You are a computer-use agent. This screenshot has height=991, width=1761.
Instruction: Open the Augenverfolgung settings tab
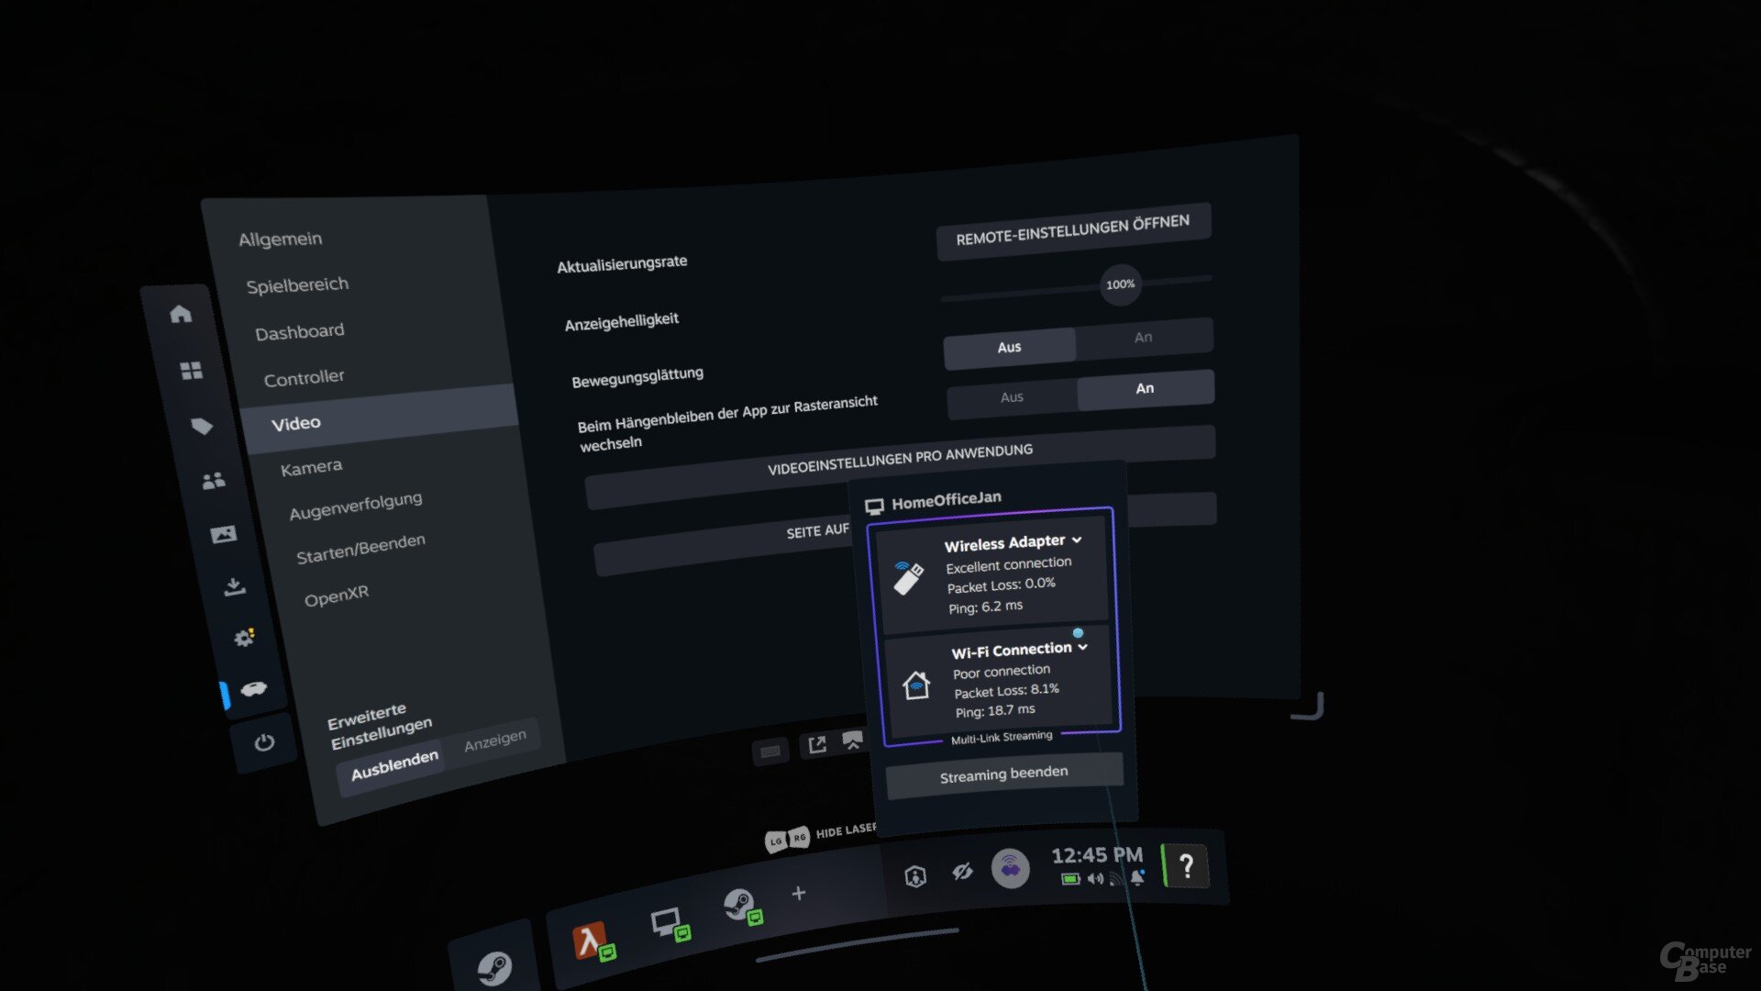pos(356,506)
